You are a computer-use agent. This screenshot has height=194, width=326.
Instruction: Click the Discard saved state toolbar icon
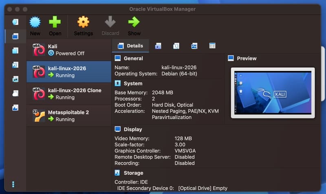click(x=110, y=22)
